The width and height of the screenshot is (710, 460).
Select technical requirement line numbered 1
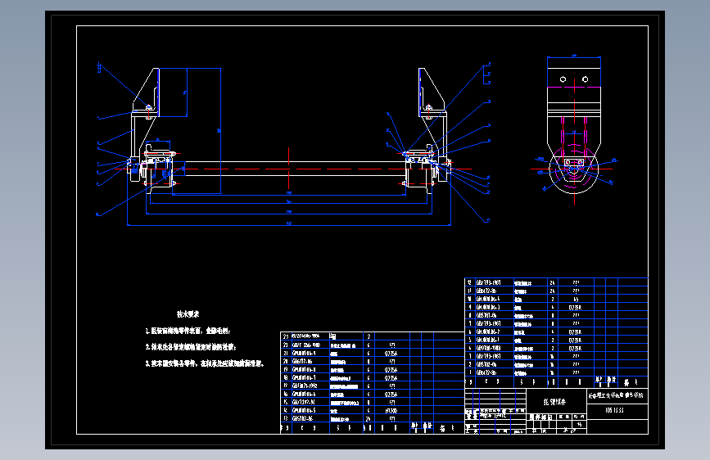pyautogui.click(x=188, y=331)
